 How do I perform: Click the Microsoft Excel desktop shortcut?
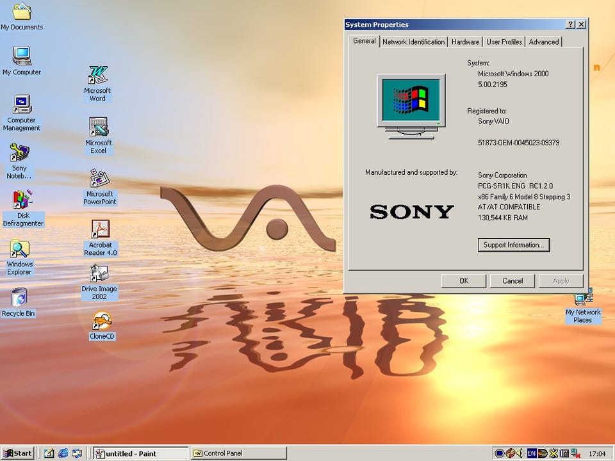tap(98, 136)
